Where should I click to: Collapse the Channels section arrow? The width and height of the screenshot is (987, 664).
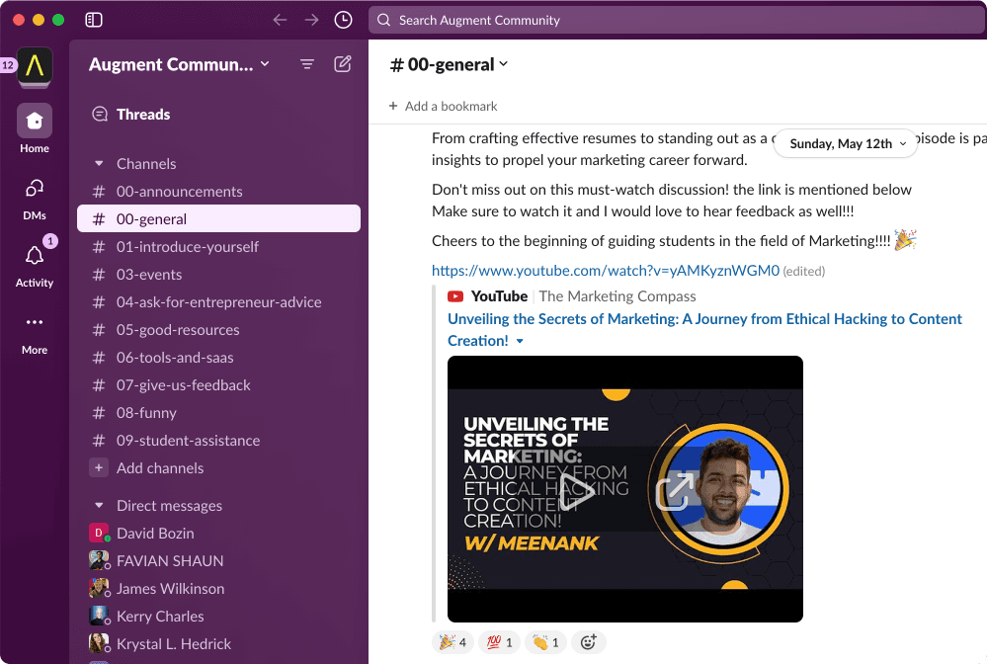[x=99, y=164]
